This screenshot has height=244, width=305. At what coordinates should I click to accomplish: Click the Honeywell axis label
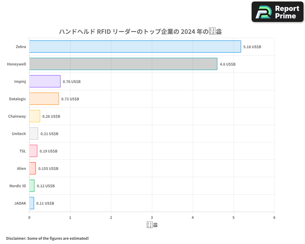[17, 64]
